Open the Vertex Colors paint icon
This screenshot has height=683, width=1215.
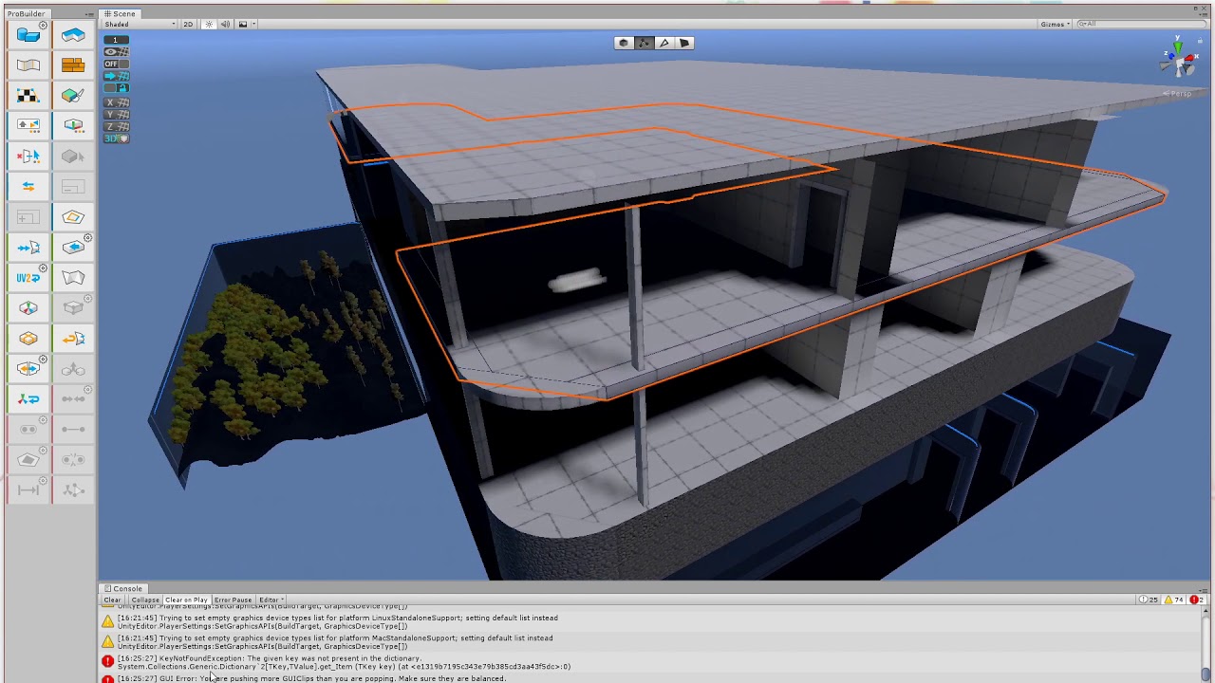(x=73, y=96)
